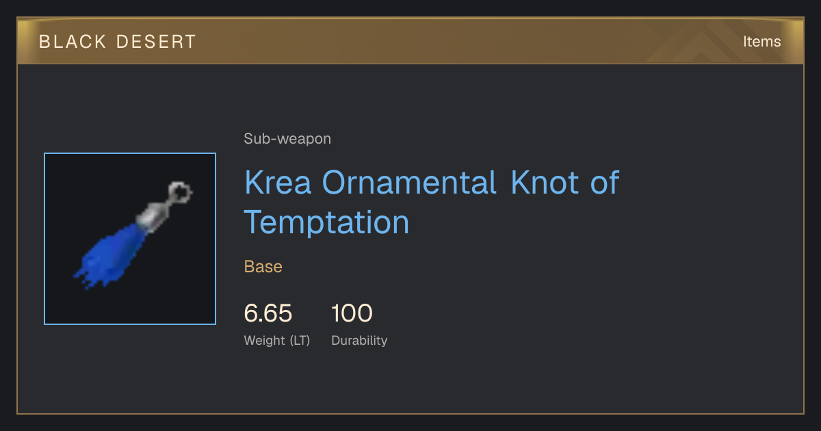Open the Krea Ornamental Knot of Temptation title
Image resolution: width=821 pixels, height=431 pixels.
[x=431, y=202]
